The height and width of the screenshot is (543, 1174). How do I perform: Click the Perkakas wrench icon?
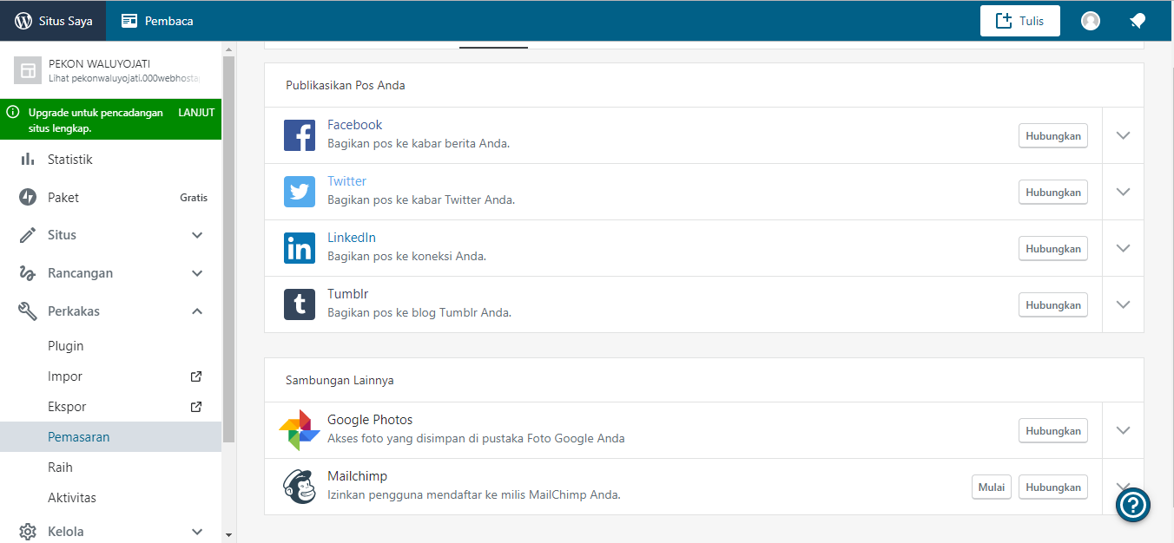(28, 311)
